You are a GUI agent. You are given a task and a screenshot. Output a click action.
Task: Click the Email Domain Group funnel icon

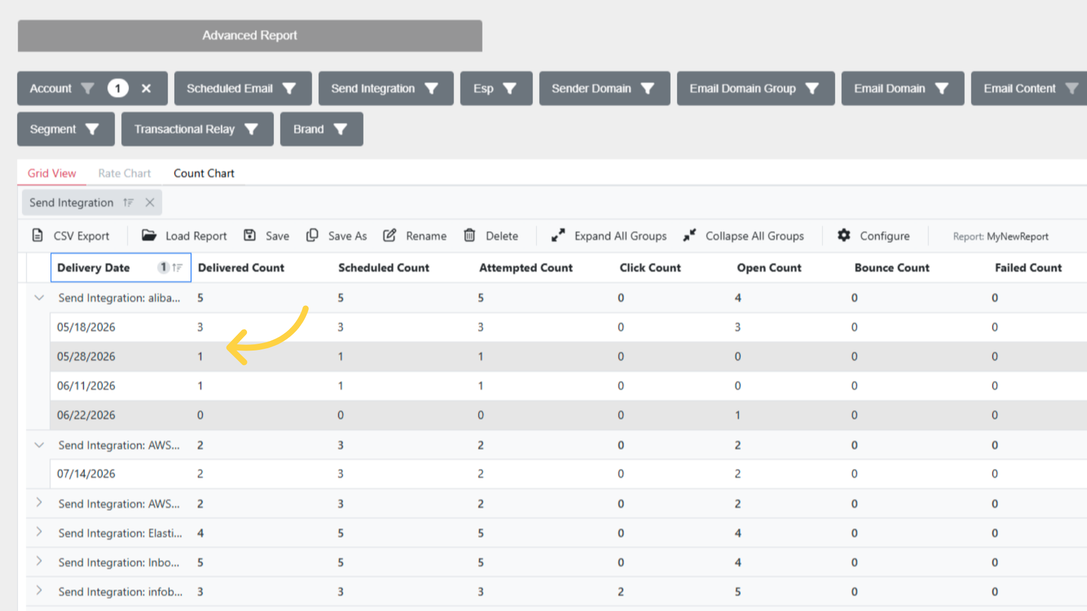coord(812,88)
